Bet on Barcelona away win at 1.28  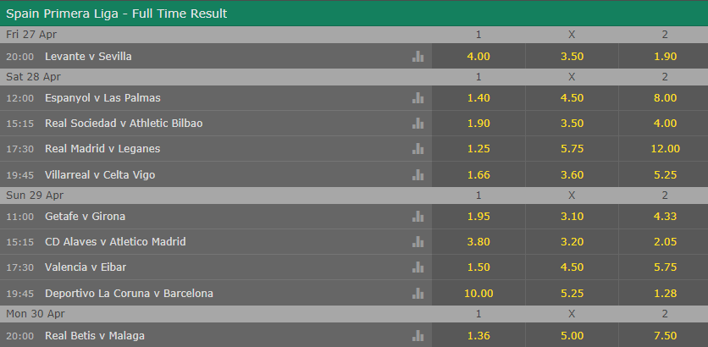pyautogui.click(x=665, y=293)
